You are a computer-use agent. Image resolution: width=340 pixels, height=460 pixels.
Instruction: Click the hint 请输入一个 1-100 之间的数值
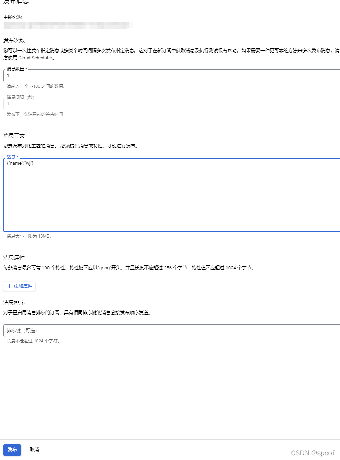(36, 86)
